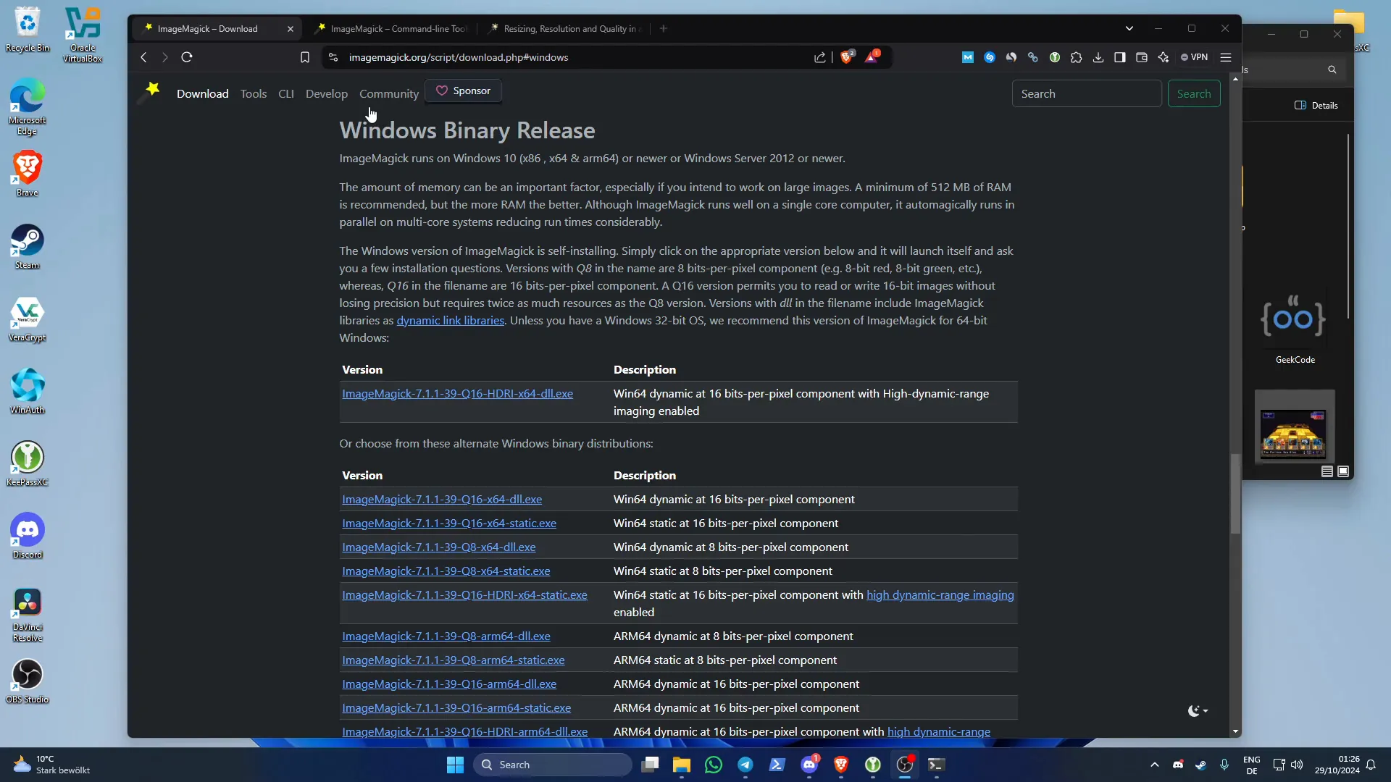This screenshot has width=1391, height=782.
Task: Switch to ImageMagick Command-line Tools tab
Action: point(392,29)
